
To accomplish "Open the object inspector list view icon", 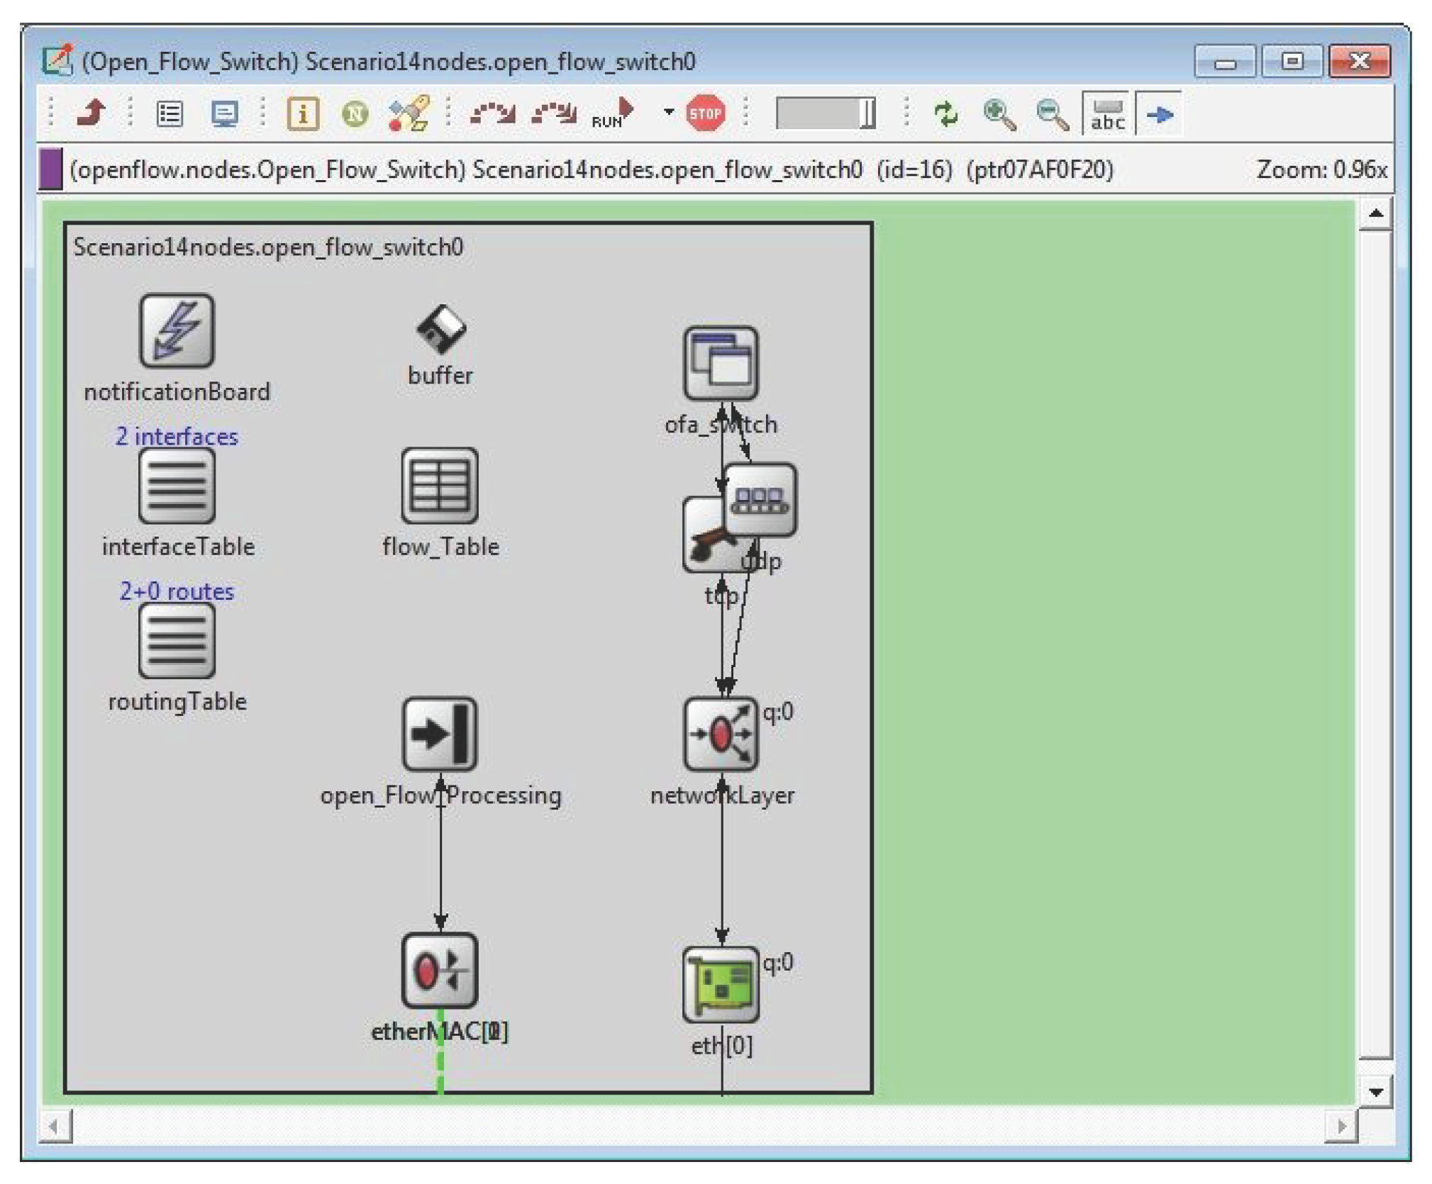I will (x=170, y=113).
